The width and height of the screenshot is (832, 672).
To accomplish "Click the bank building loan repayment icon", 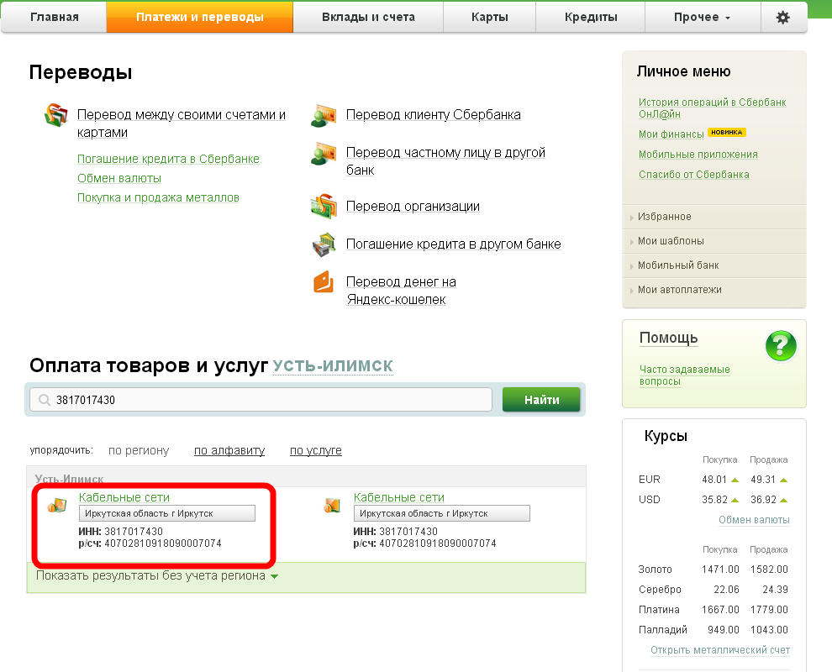I will coord(324,244).
